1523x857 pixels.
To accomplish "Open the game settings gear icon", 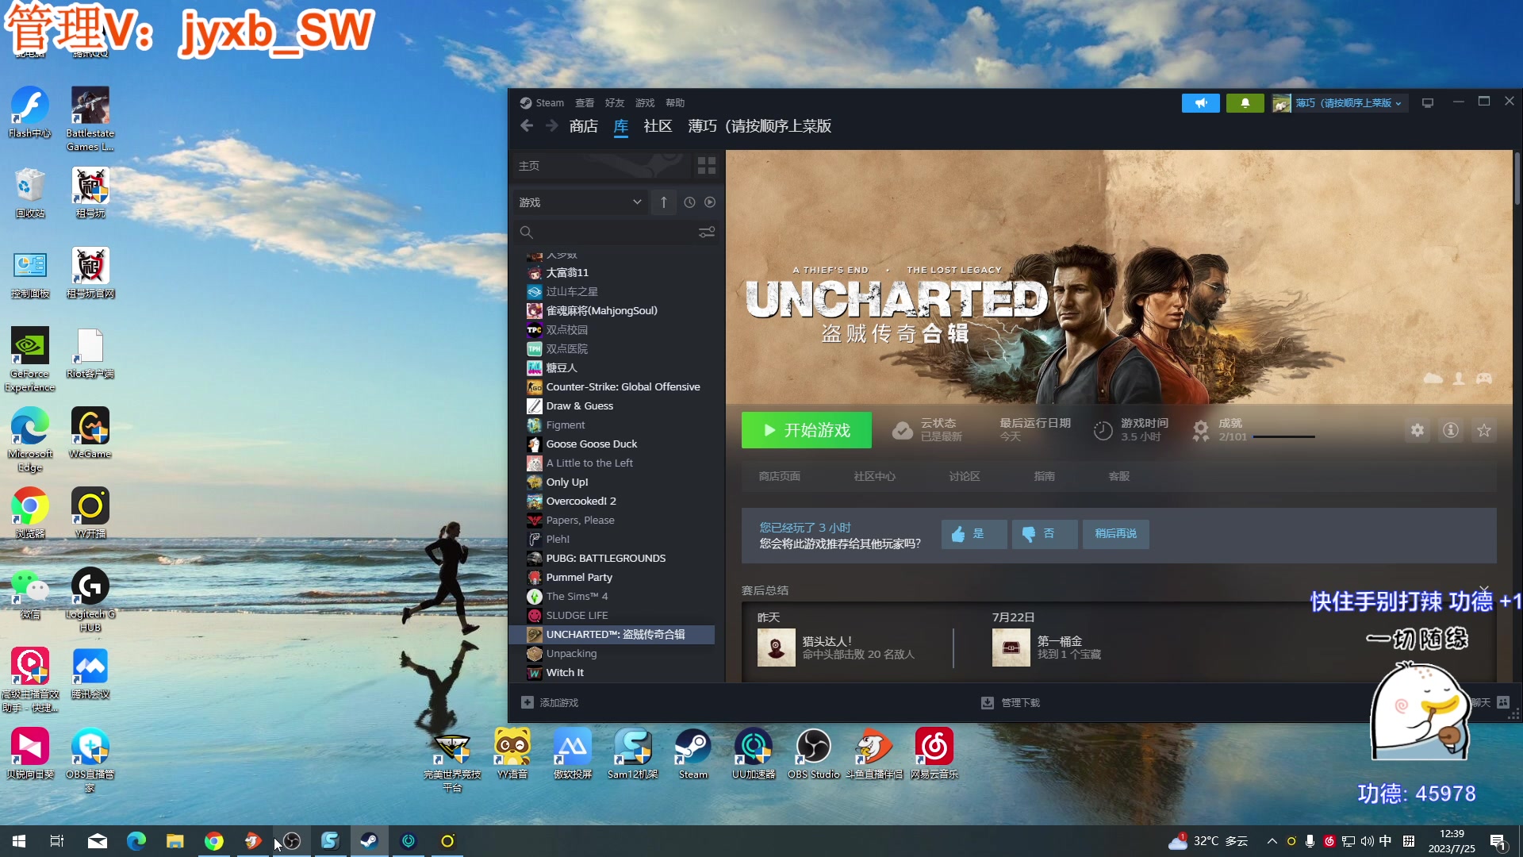I will pyautogui.click(x=1418, y=430).
